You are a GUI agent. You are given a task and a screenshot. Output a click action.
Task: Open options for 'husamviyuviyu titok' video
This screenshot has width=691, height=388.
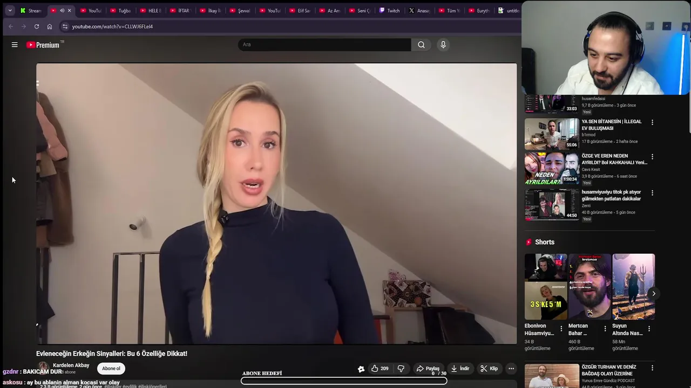[x=652, y=193]
